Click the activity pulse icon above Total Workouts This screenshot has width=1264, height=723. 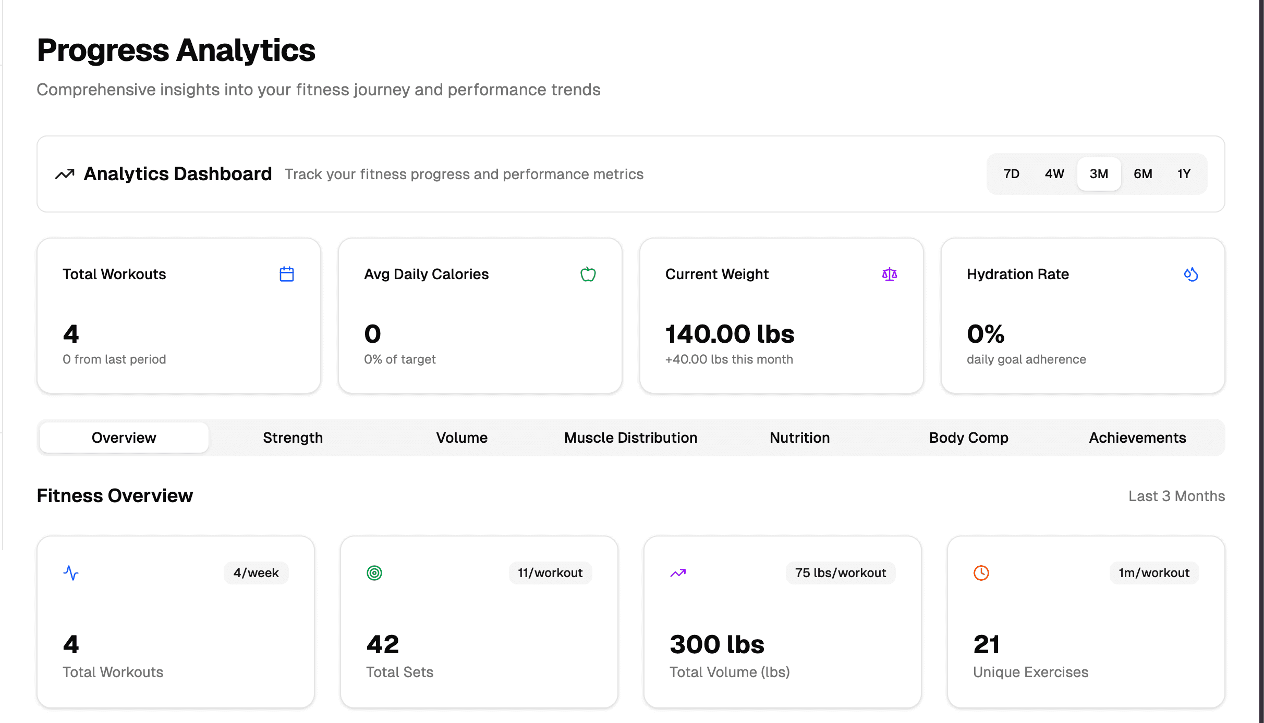[71, 573]
